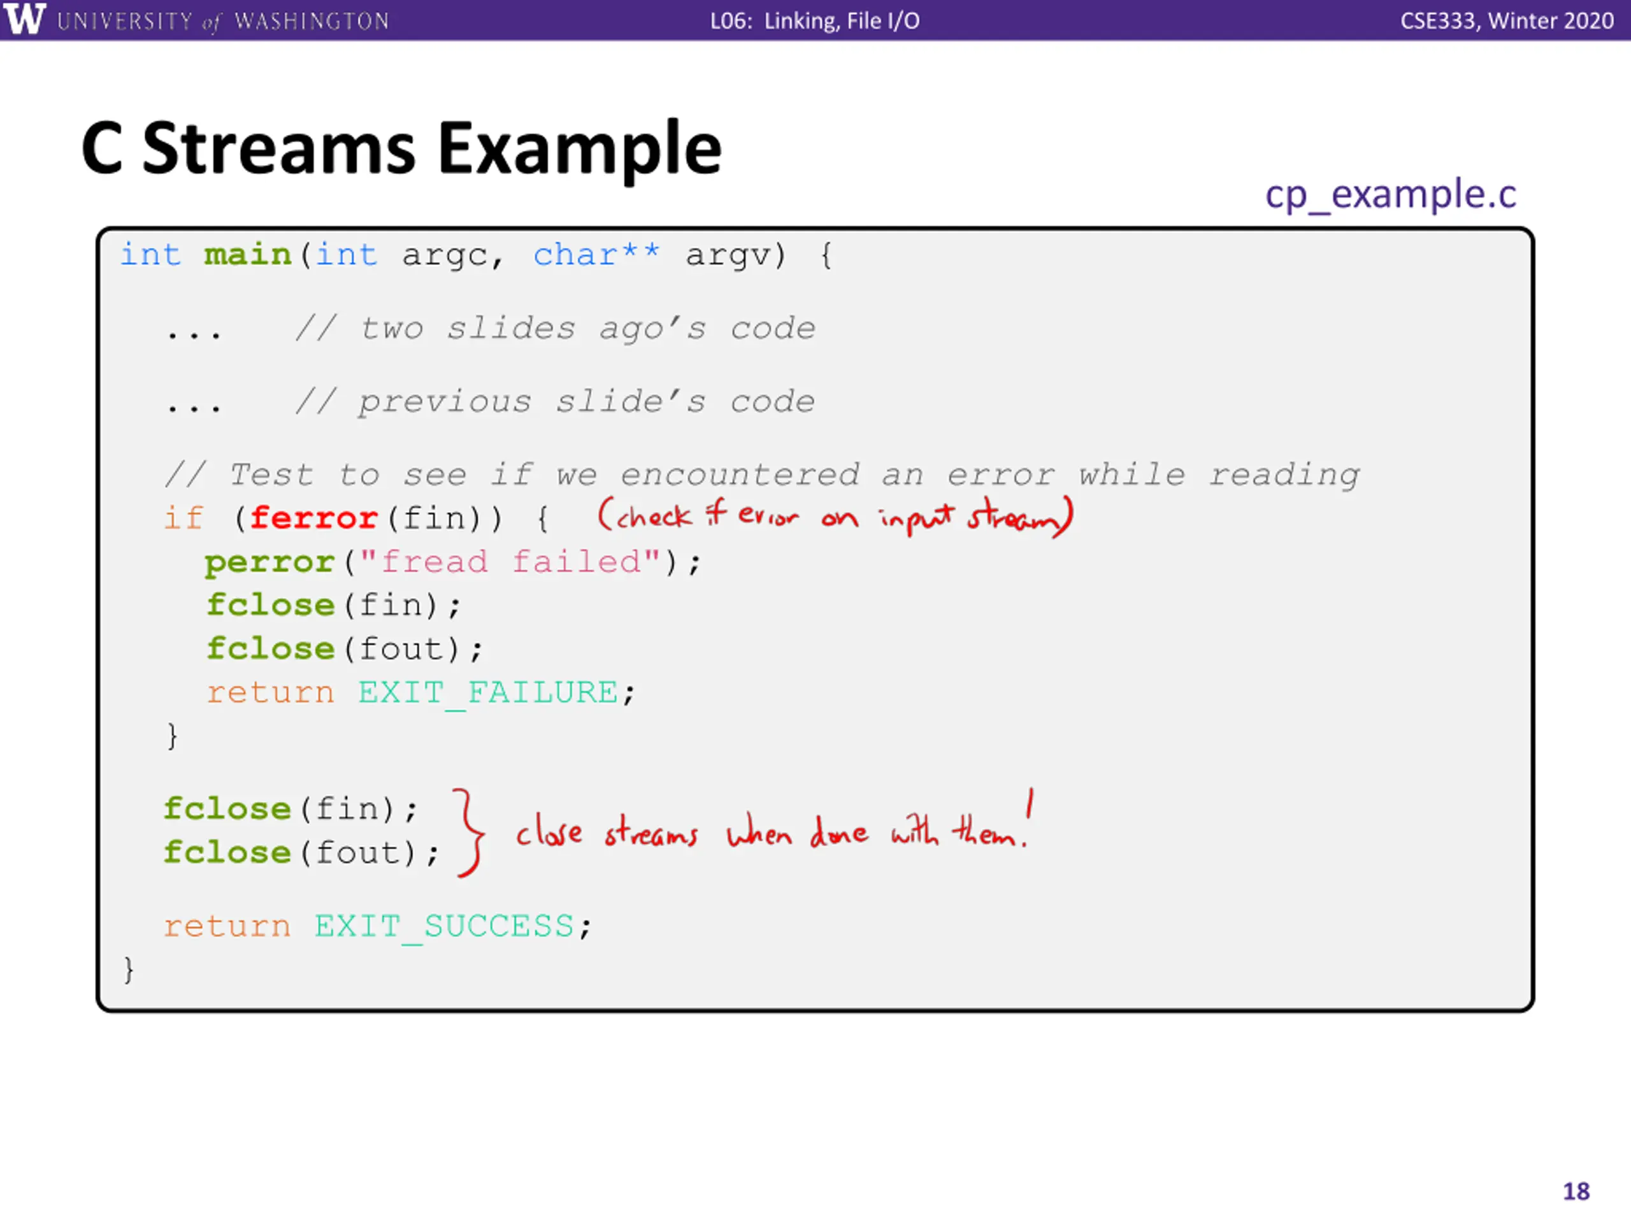Click the perror function call
This screenshot has width=1631, height=1223.
point(270,562)
